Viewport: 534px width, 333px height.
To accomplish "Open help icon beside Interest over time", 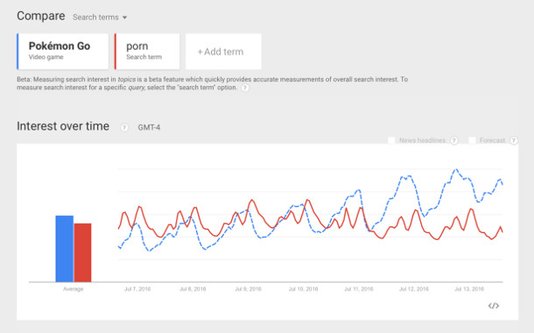I will click(124, 127).
